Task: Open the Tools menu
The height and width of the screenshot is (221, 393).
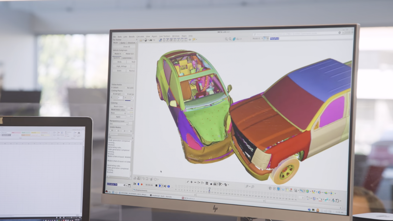Action: [120, 37]
